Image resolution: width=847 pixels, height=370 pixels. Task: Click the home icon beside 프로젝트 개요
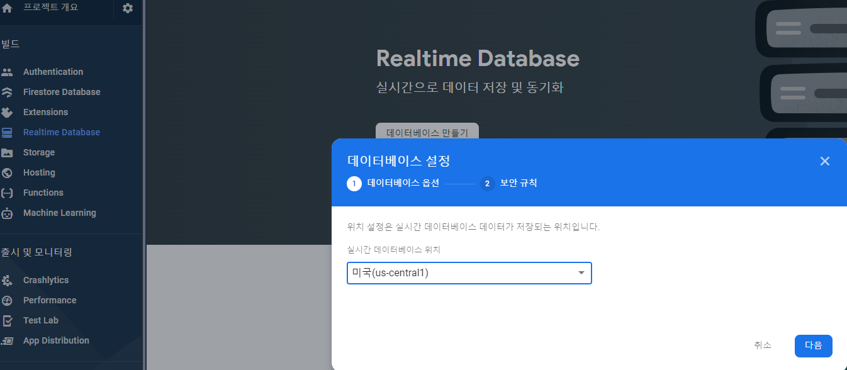coord(7,9)
